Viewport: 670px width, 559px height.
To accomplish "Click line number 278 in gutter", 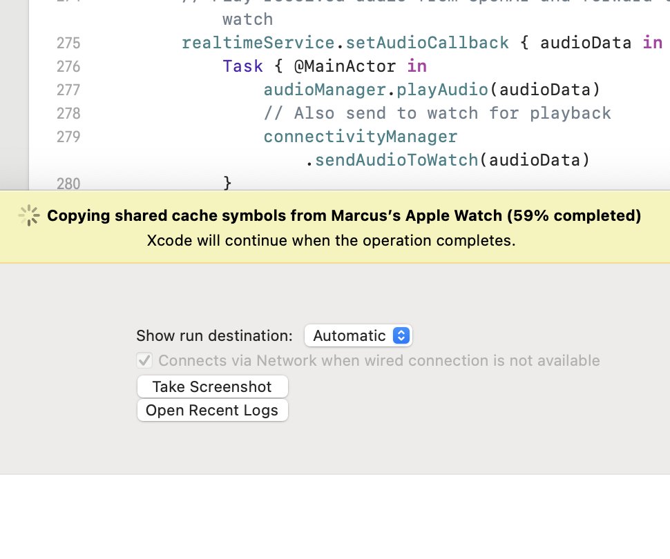I will 68,114.
